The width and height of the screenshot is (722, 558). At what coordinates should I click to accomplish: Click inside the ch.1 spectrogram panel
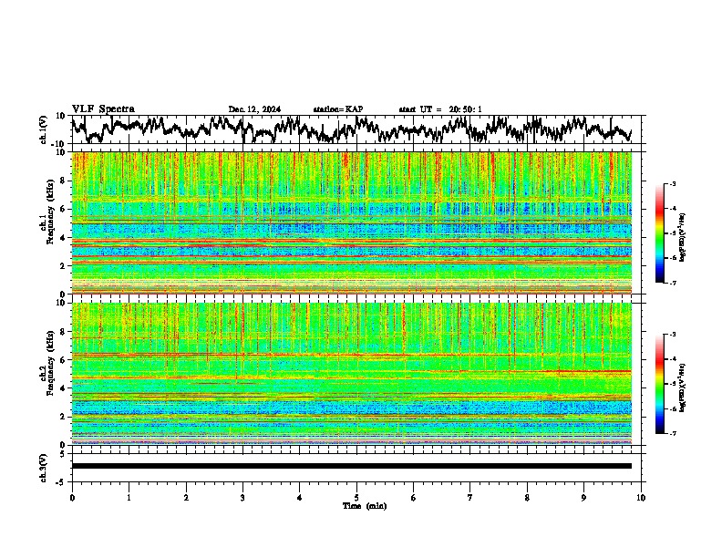click(351, 222)
